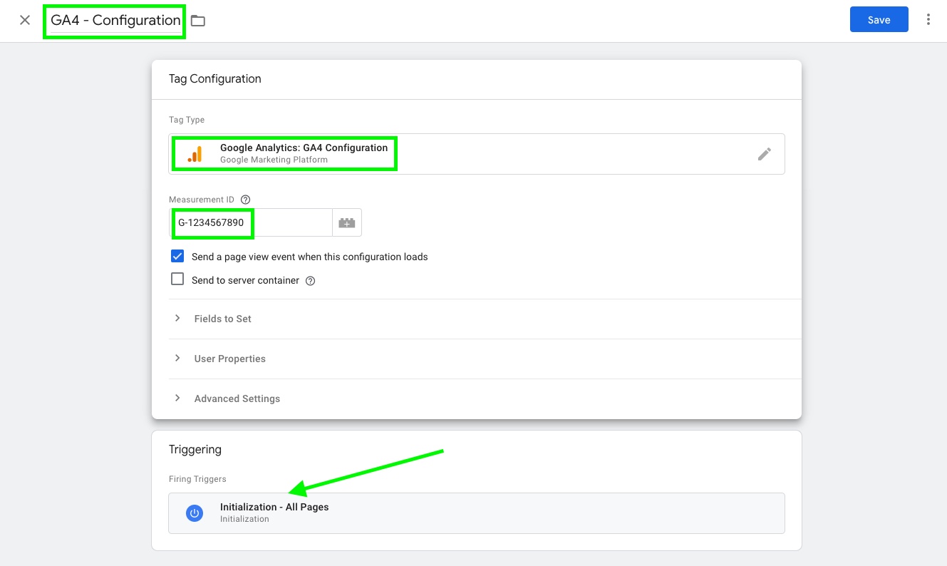
Task: Open the three-dot more options menu
Action: click(928, 20)
